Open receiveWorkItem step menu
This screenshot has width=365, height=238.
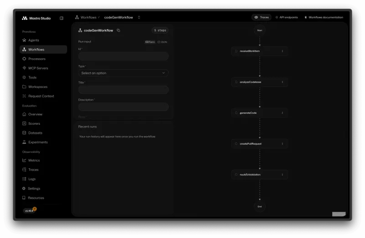[282, 51]
